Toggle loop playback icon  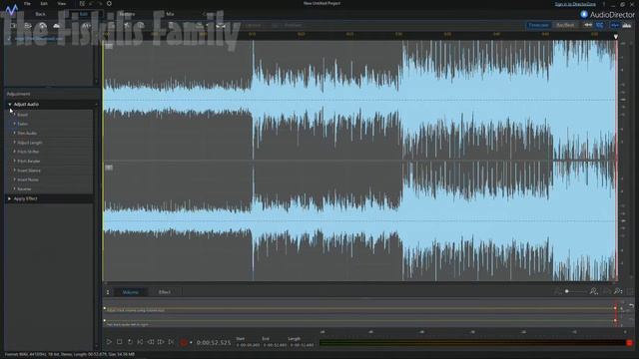click(130, 342)
